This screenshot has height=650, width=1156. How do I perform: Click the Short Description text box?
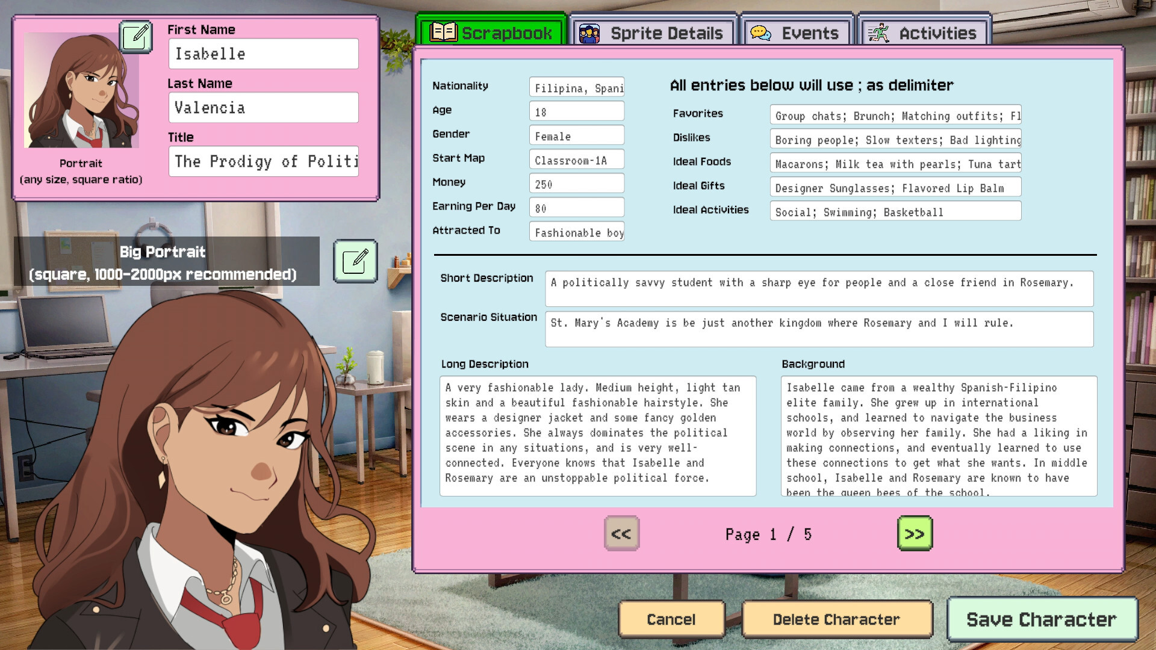pyautogui.click(x=819, y=289)
